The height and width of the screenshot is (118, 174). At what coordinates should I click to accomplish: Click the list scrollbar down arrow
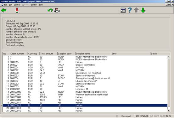pos(169,110)
